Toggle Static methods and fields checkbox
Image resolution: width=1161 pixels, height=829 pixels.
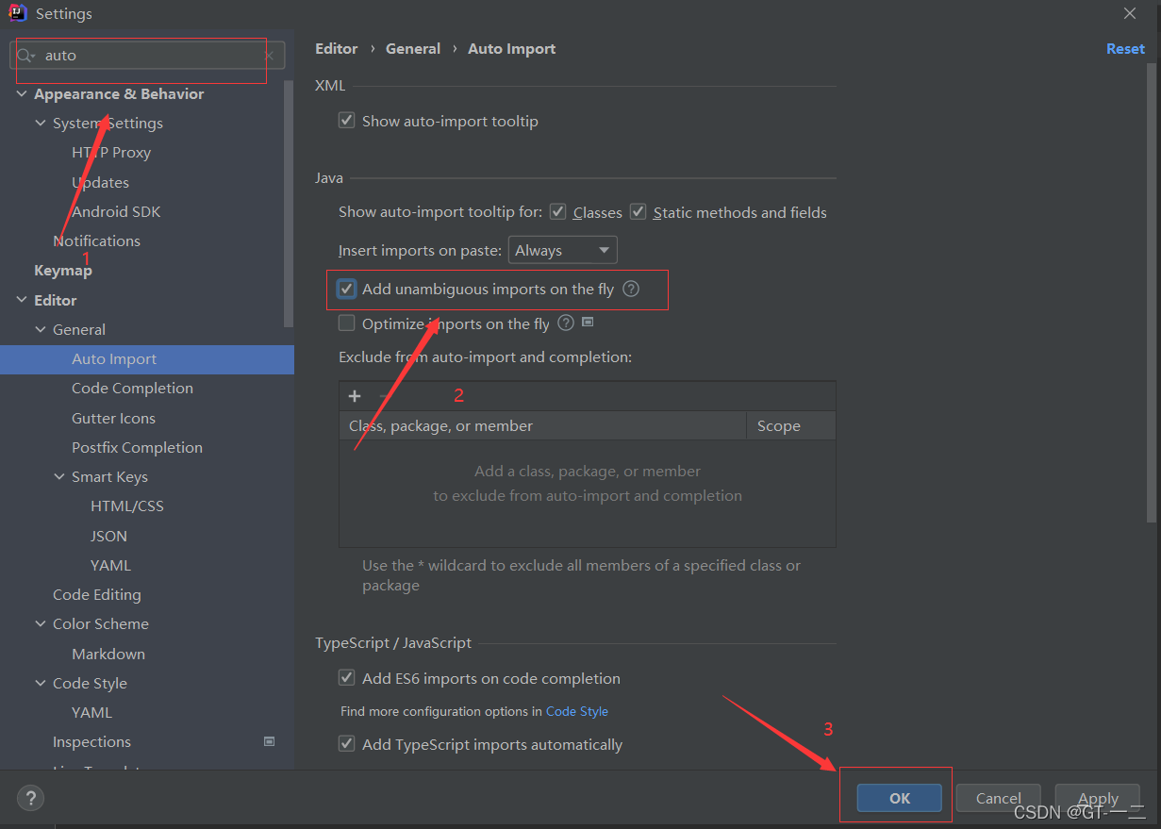pos(638,212)
